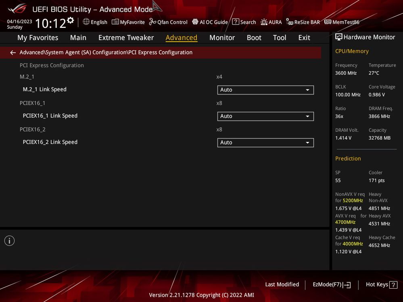Switch to the Extreme Tweaker tab
The height and width of the screenshot is (302, 403).
click(x=126, y=37)
